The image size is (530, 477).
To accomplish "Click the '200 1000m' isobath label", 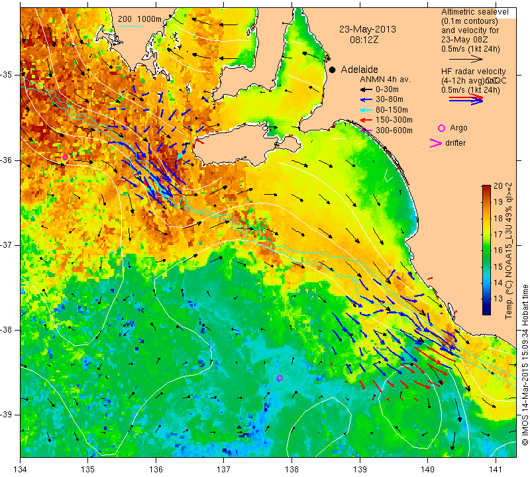I will coord(140,19).
